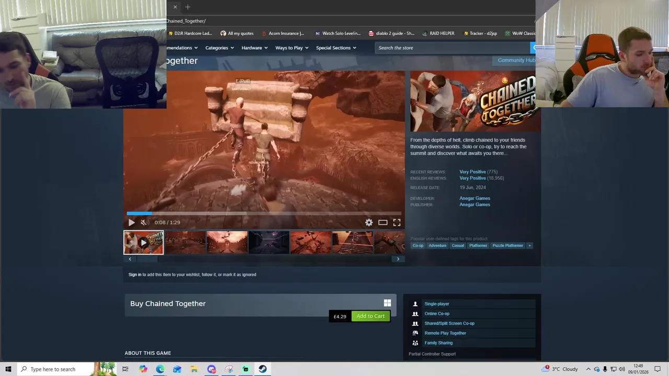
Task: Select the Casual tag
Action: 458,245
